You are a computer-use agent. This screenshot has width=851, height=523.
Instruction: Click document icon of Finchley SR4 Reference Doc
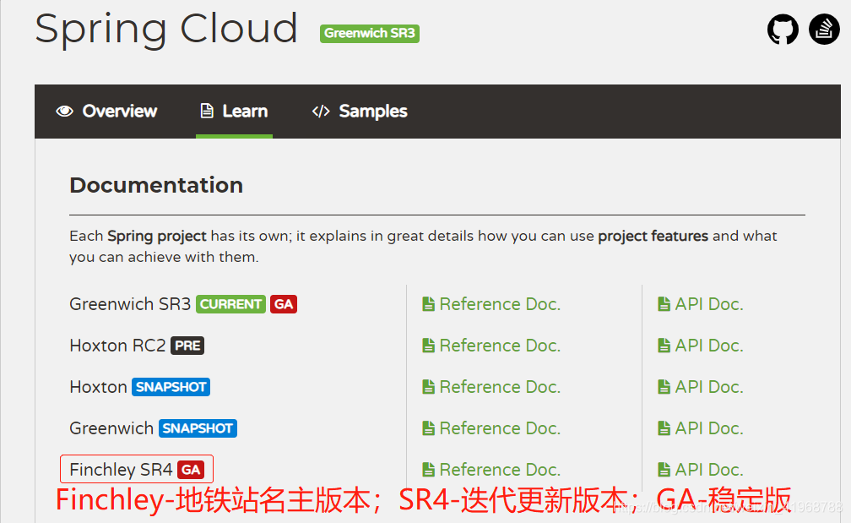coord(428,469)
